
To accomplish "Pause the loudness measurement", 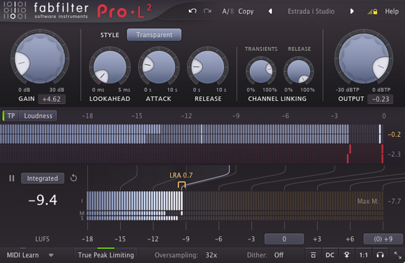I will 12,178.
